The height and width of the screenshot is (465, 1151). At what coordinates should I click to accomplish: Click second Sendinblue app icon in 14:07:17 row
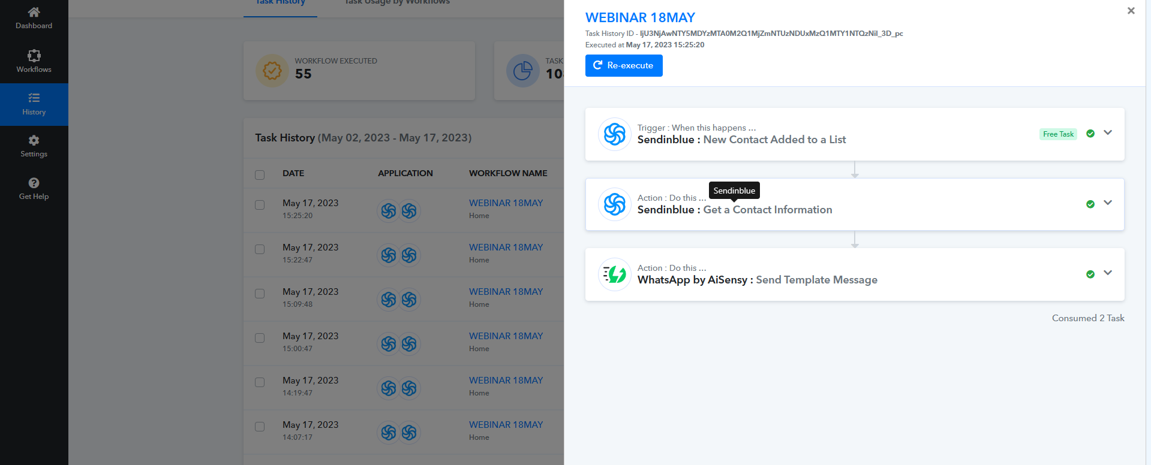tap(409, 433)
